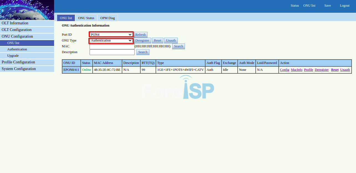This screenshot has width=356, height=173.
Task: Open the OPM Diag tab
Action: click(108, 18)
